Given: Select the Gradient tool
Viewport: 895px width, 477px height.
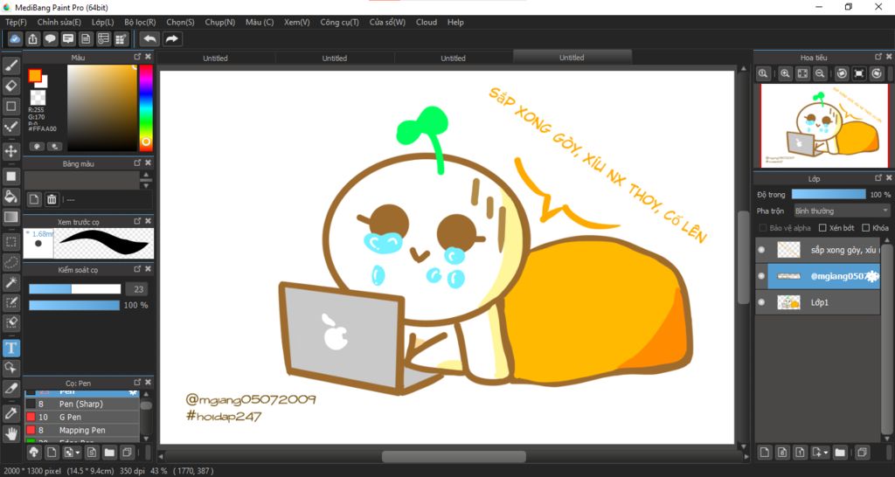Looking at the screenshot, I should tap(10, 217).
